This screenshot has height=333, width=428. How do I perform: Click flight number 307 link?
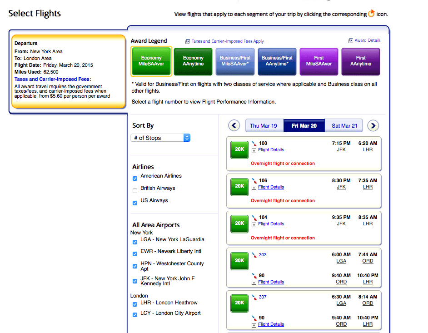263,297
